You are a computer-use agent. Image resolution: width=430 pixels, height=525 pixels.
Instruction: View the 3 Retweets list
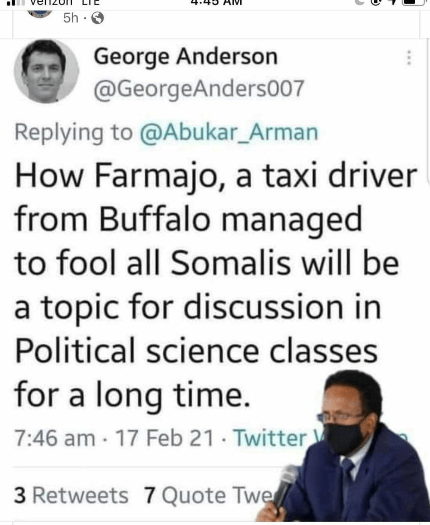pos(71,495)
